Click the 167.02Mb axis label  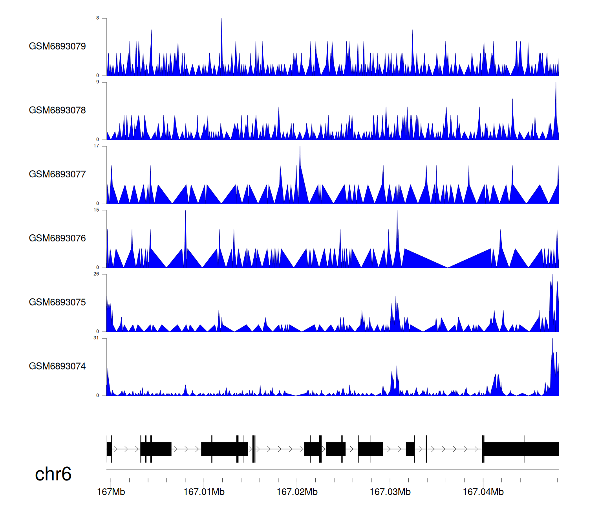tap(297, 492)
